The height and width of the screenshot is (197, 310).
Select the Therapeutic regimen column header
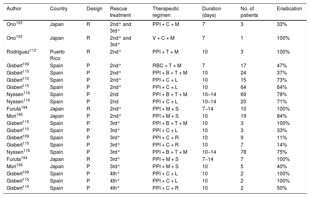[x=166, y=12]
